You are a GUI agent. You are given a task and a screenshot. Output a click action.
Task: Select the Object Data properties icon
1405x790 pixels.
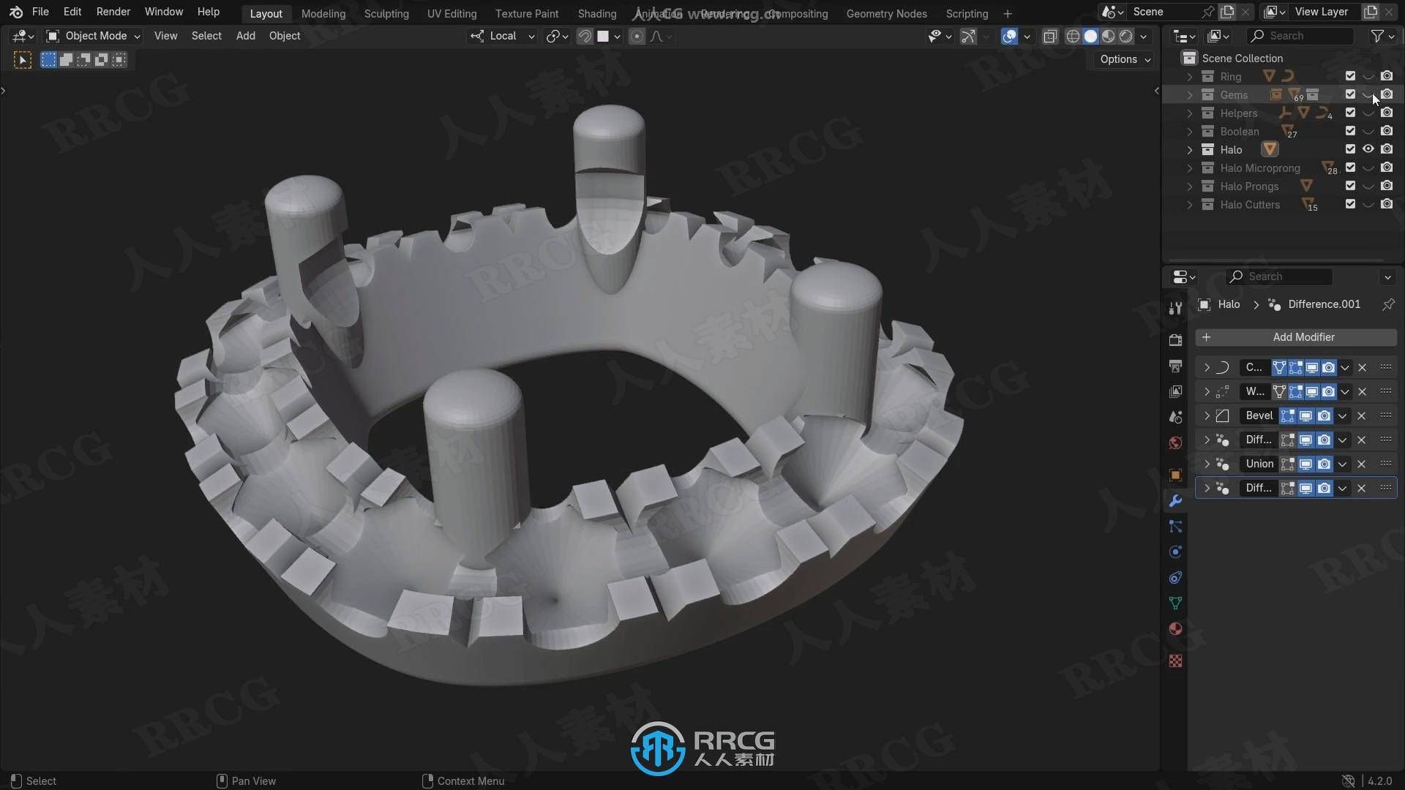[1175, 603]
